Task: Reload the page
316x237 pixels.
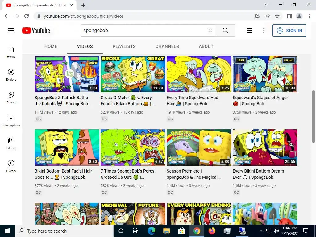Action: pos(27,16)
